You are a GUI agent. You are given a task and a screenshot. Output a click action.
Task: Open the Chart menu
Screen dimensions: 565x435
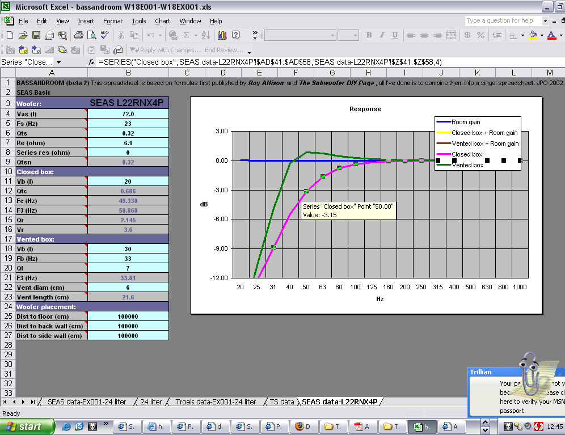162,21
